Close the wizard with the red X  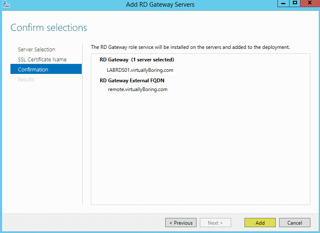click(310, 3)
